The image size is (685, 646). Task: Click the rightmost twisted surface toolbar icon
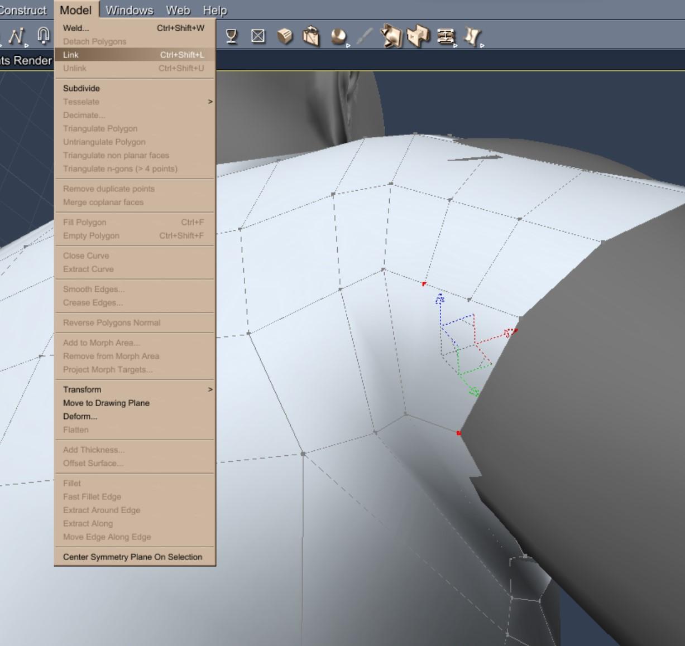[x=472, y=37]
